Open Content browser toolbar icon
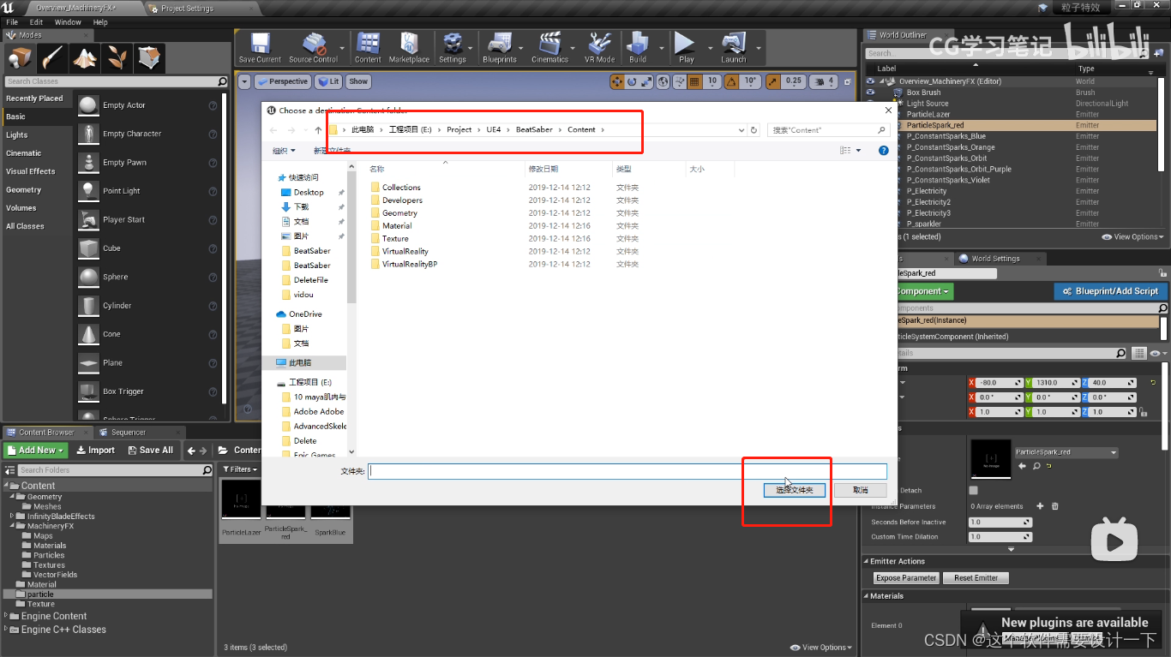Screen dimensions: 1171x657 (368, 48)
